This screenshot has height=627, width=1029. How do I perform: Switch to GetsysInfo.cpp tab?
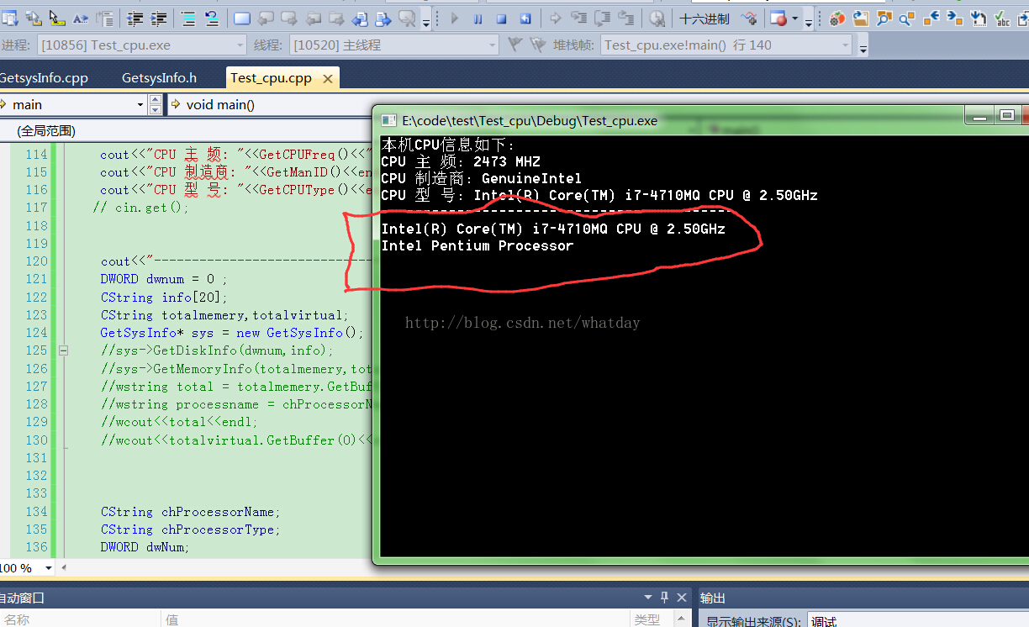click(x=44, y=78)
